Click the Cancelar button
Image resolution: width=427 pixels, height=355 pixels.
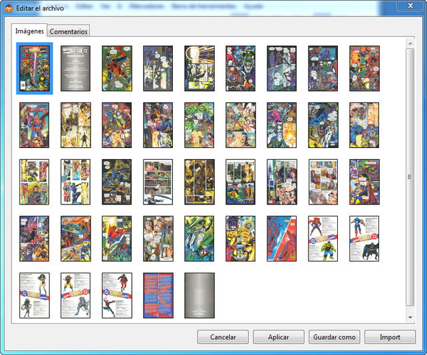coord(223,337)
